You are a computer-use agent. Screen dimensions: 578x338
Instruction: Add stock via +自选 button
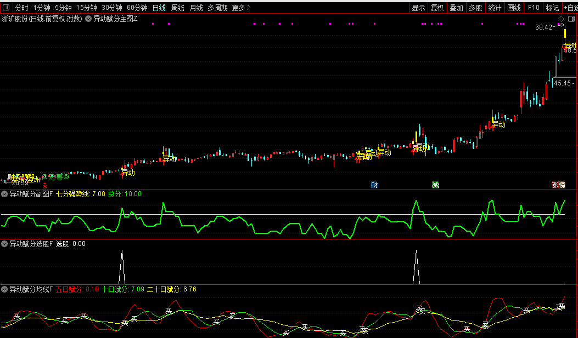point(570,8)
